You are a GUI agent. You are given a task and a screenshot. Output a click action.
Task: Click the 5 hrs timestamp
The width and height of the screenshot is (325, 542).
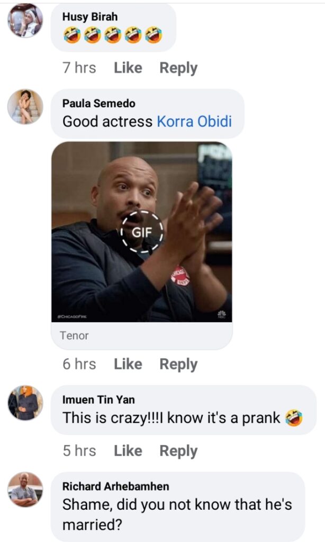79,451
